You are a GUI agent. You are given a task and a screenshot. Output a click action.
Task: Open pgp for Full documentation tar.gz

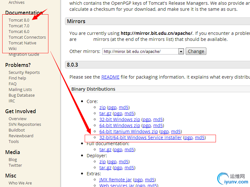[118, 150]
